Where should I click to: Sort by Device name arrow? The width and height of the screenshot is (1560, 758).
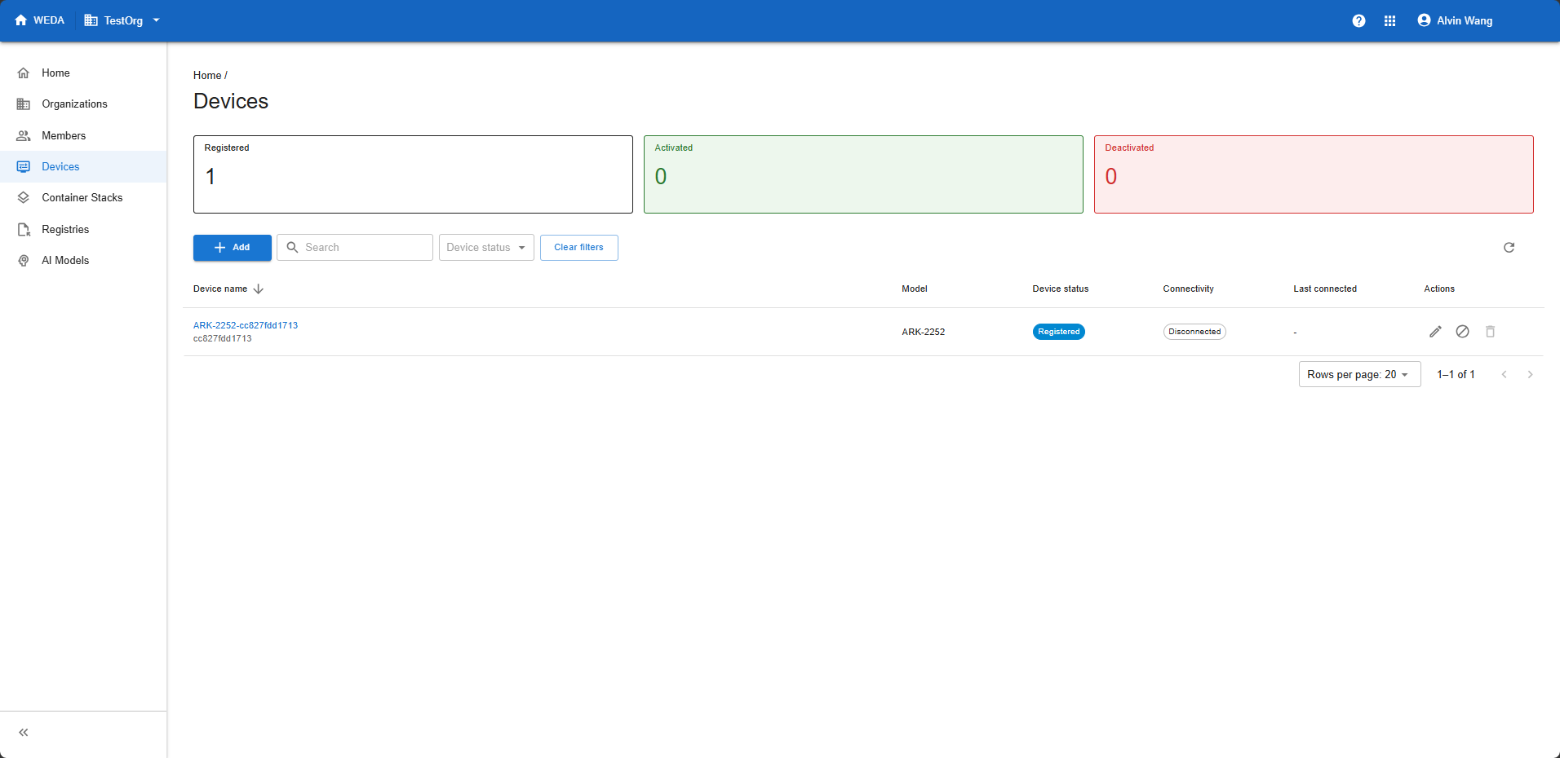point(259,289)
